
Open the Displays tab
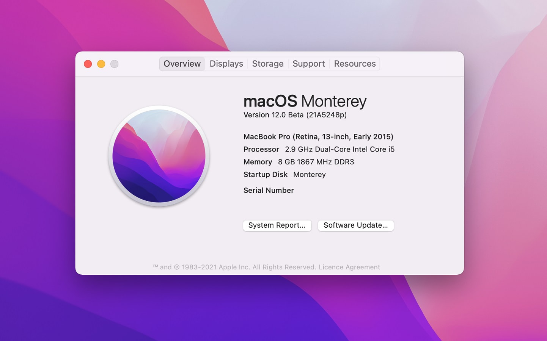click(226, 64)
